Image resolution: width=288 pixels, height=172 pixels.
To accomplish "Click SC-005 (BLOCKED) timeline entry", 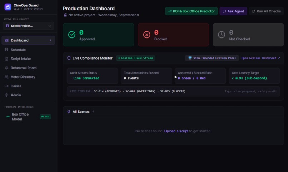I will 173,91.
